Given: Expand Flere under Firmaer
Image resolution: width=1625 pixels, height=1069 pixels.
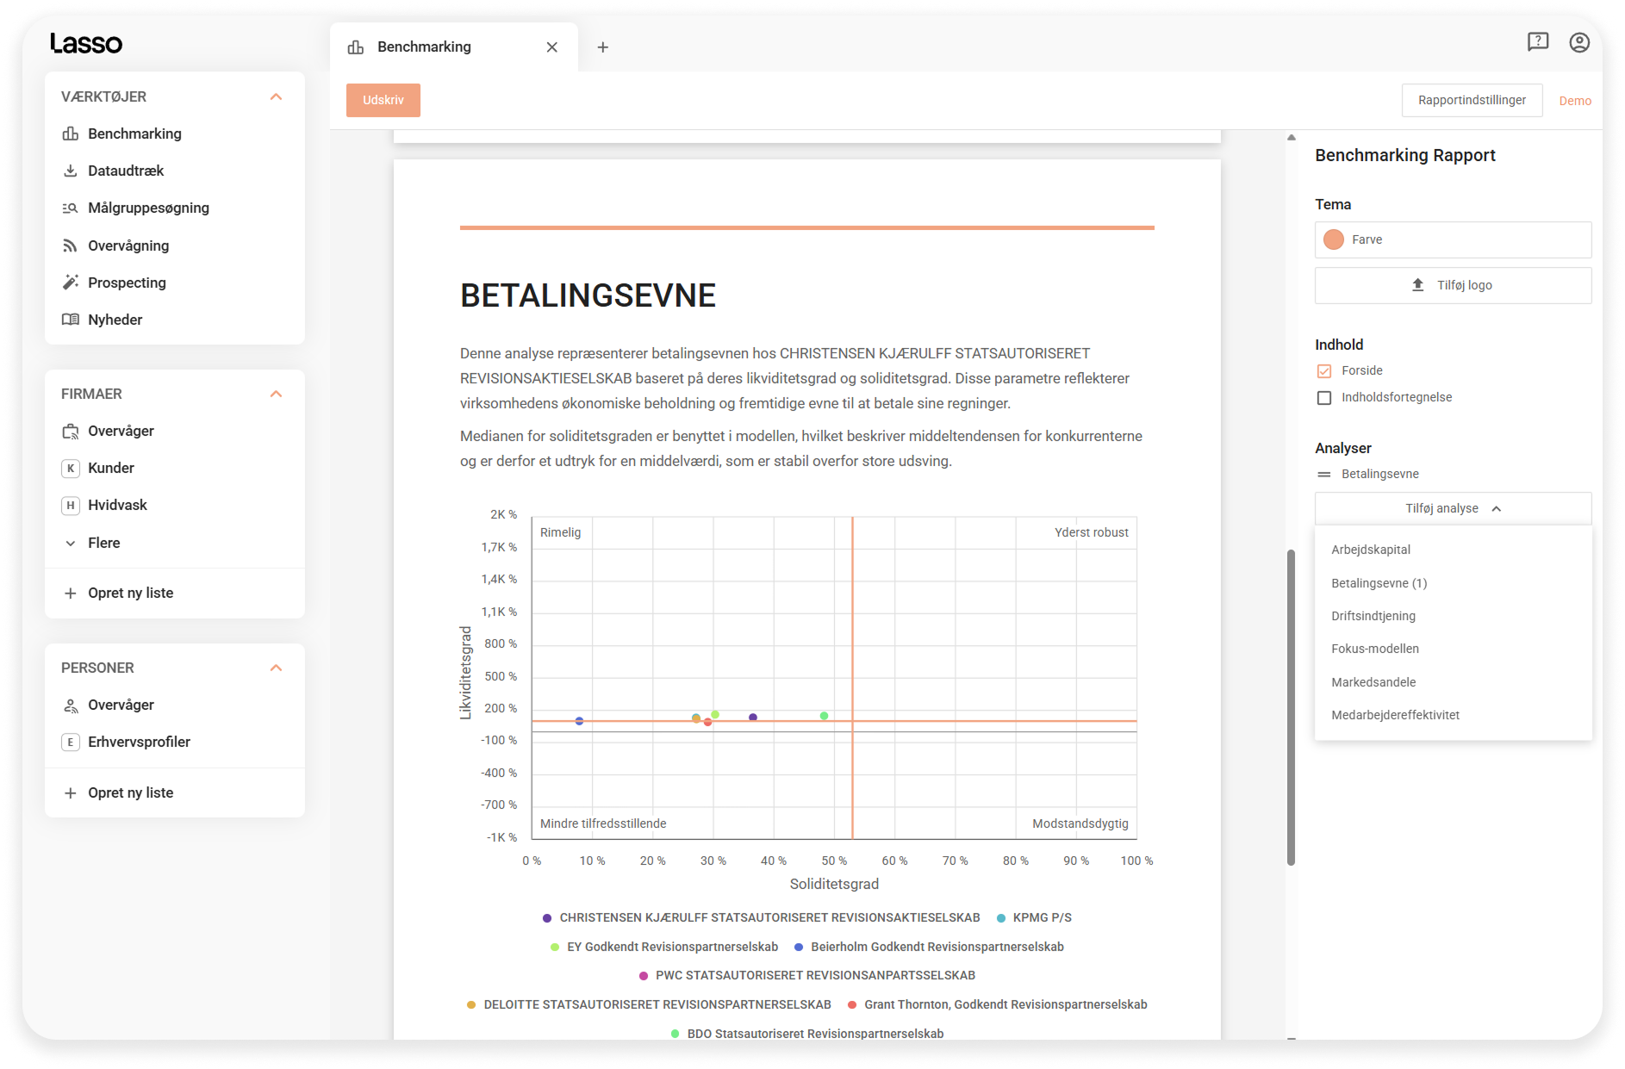Looking at the screenshot, I should [103, 543].
